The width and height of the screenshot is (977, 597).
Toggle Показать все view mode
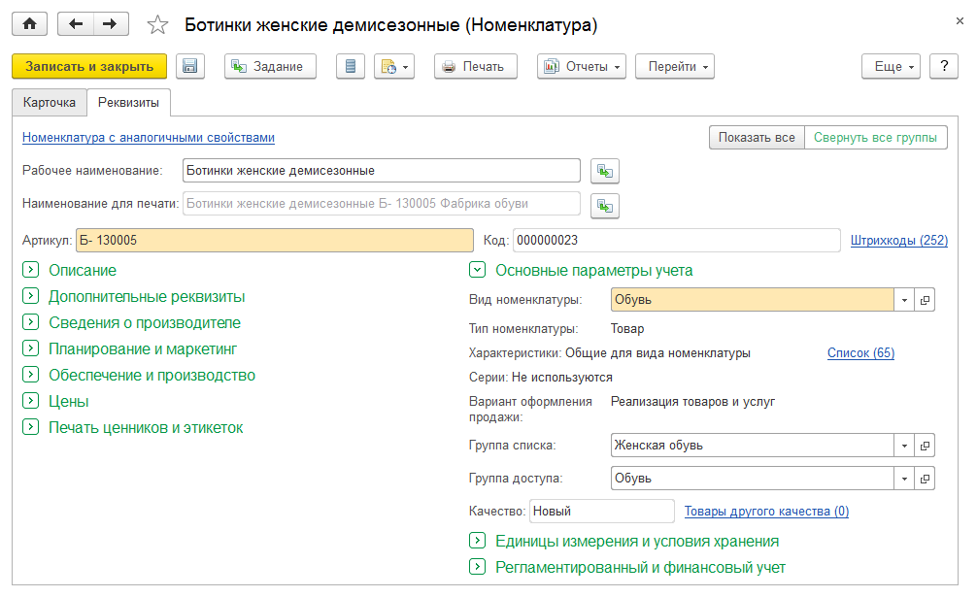pos(757,138)
